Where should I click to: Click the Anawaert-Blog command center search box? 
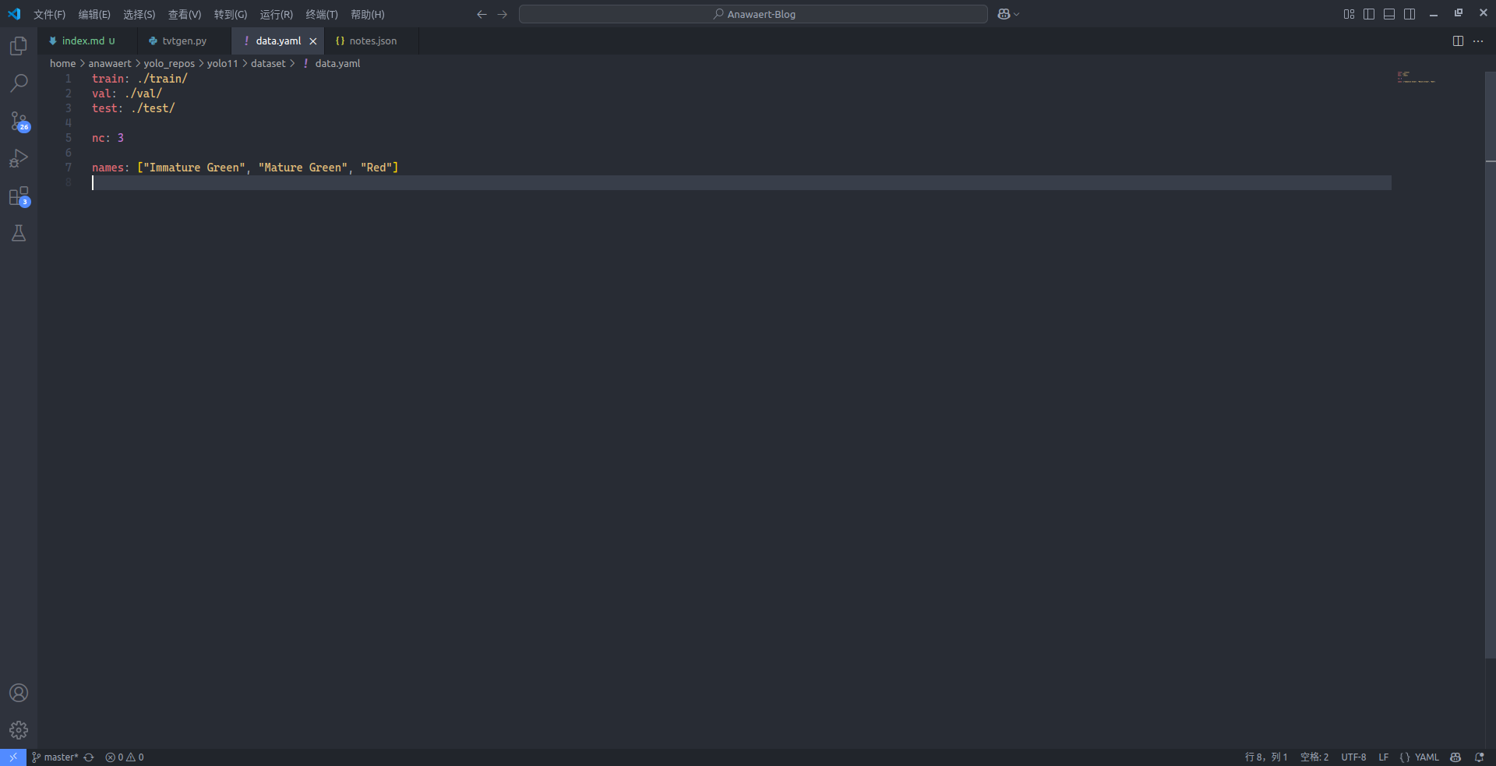(x=753, y=14)
